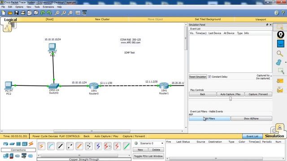287x161 pixels.
Task: Click the green Redo arrow icon
Action: pos(49,13)
